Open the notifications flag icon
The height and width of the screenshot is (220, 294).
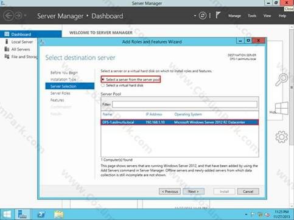pos(218,15)
